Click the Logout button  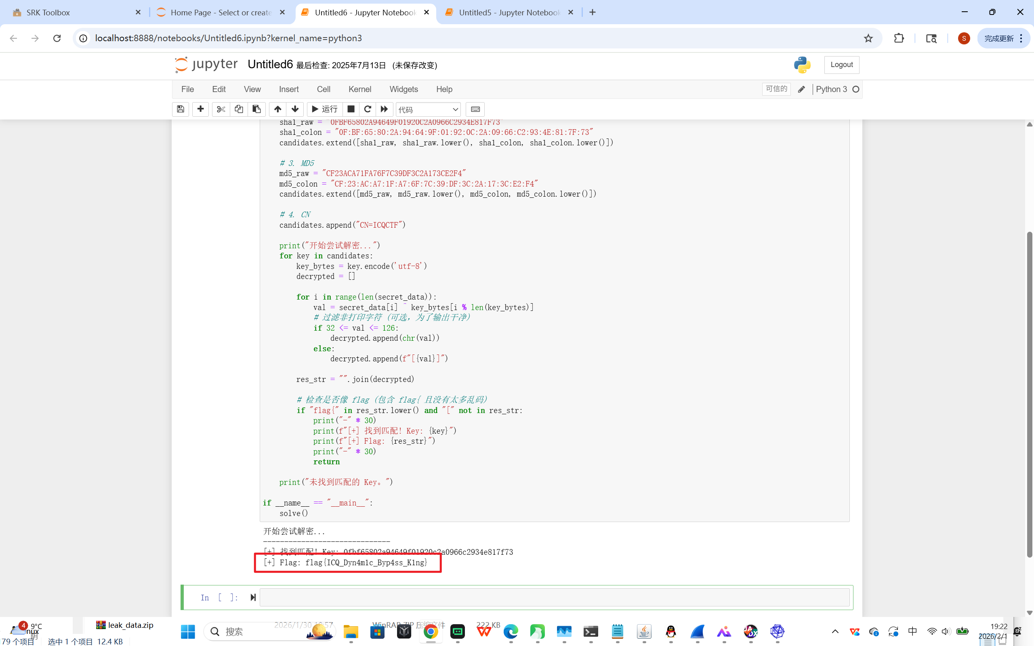(x=841, y=65)
